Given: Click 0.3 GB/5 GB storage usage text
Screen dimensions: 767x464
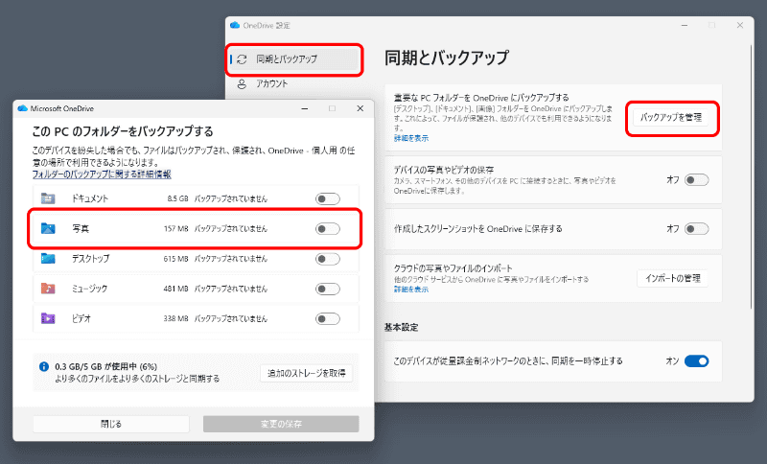Looking at the screenshot, I should click(106, 366).
